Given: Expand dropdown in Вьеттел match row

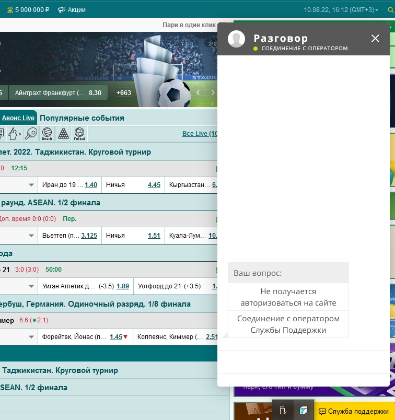Looking at the screenshot, I should pyautogui.click(x=31, y=236).
